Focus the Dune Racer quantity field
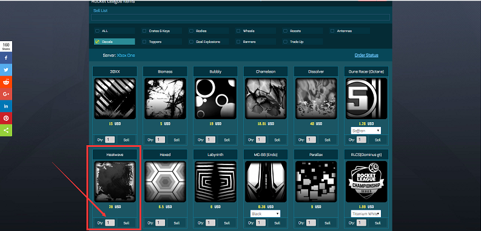 point(362,140)
